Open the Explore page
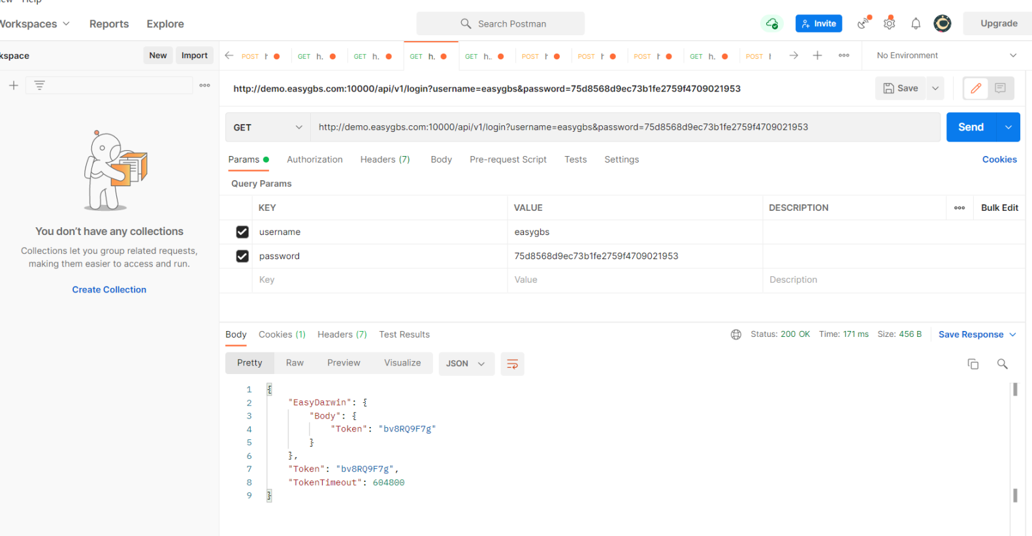This screenshot has height=536, width=1032. click(x=165, y=24)
